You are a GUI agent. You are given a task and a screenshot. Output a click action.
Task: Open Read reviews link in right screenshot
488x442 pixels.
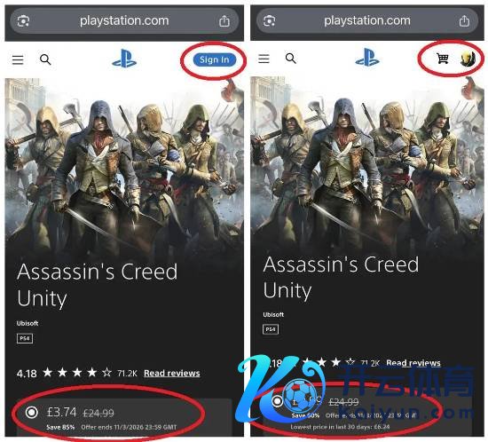[x=413, y=363]
